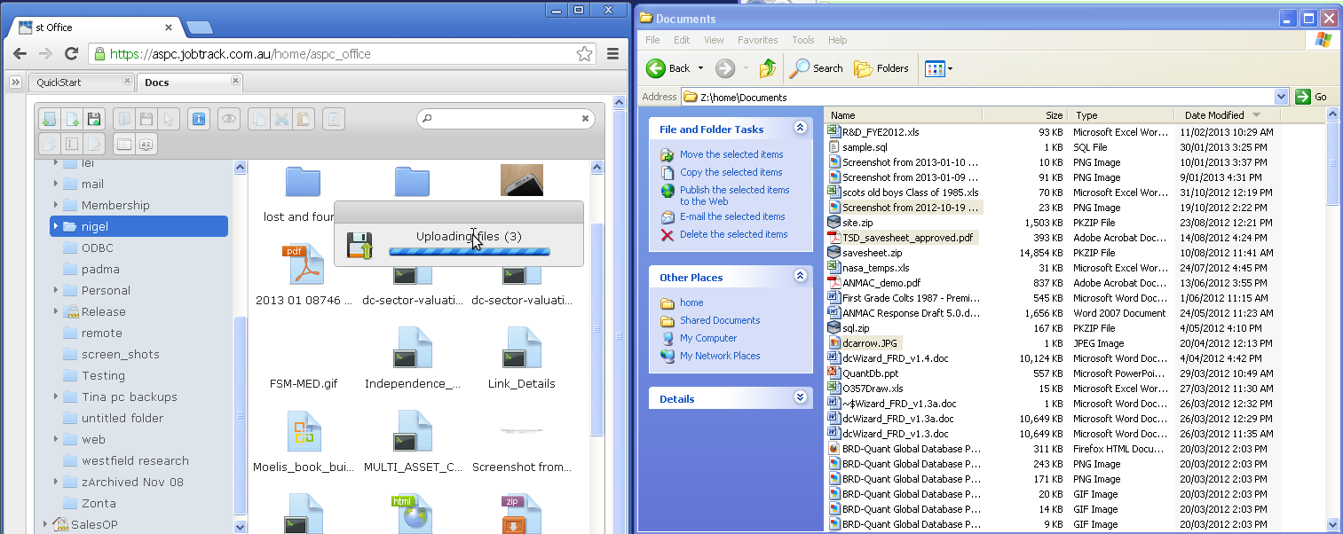Toggle the eye preview icon
The image size is (1343, 534).
point(229,119)
